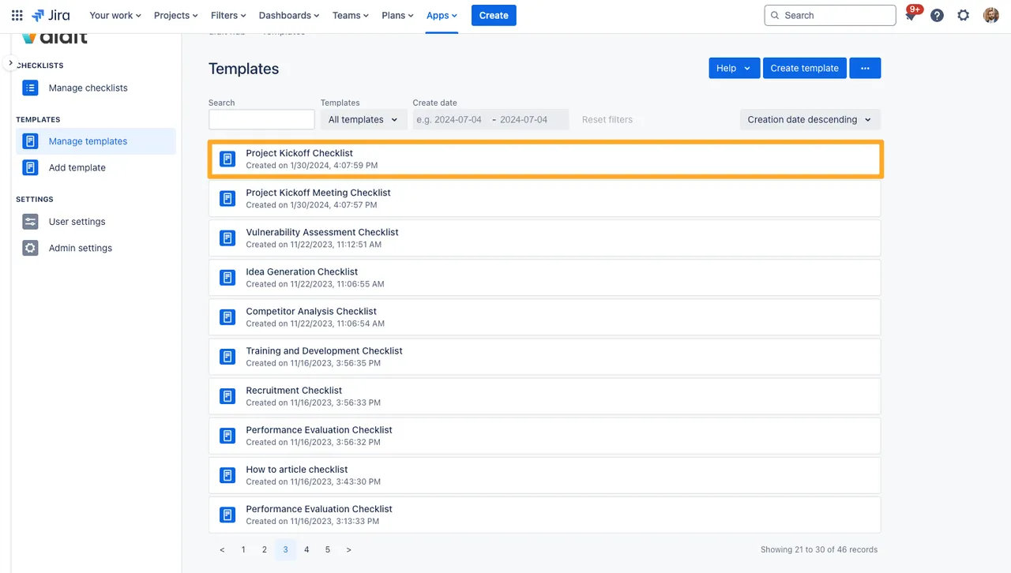Open the Help dropdown button
The width and height of the screenshot is (1011, 573).
(x=734, y=68)
